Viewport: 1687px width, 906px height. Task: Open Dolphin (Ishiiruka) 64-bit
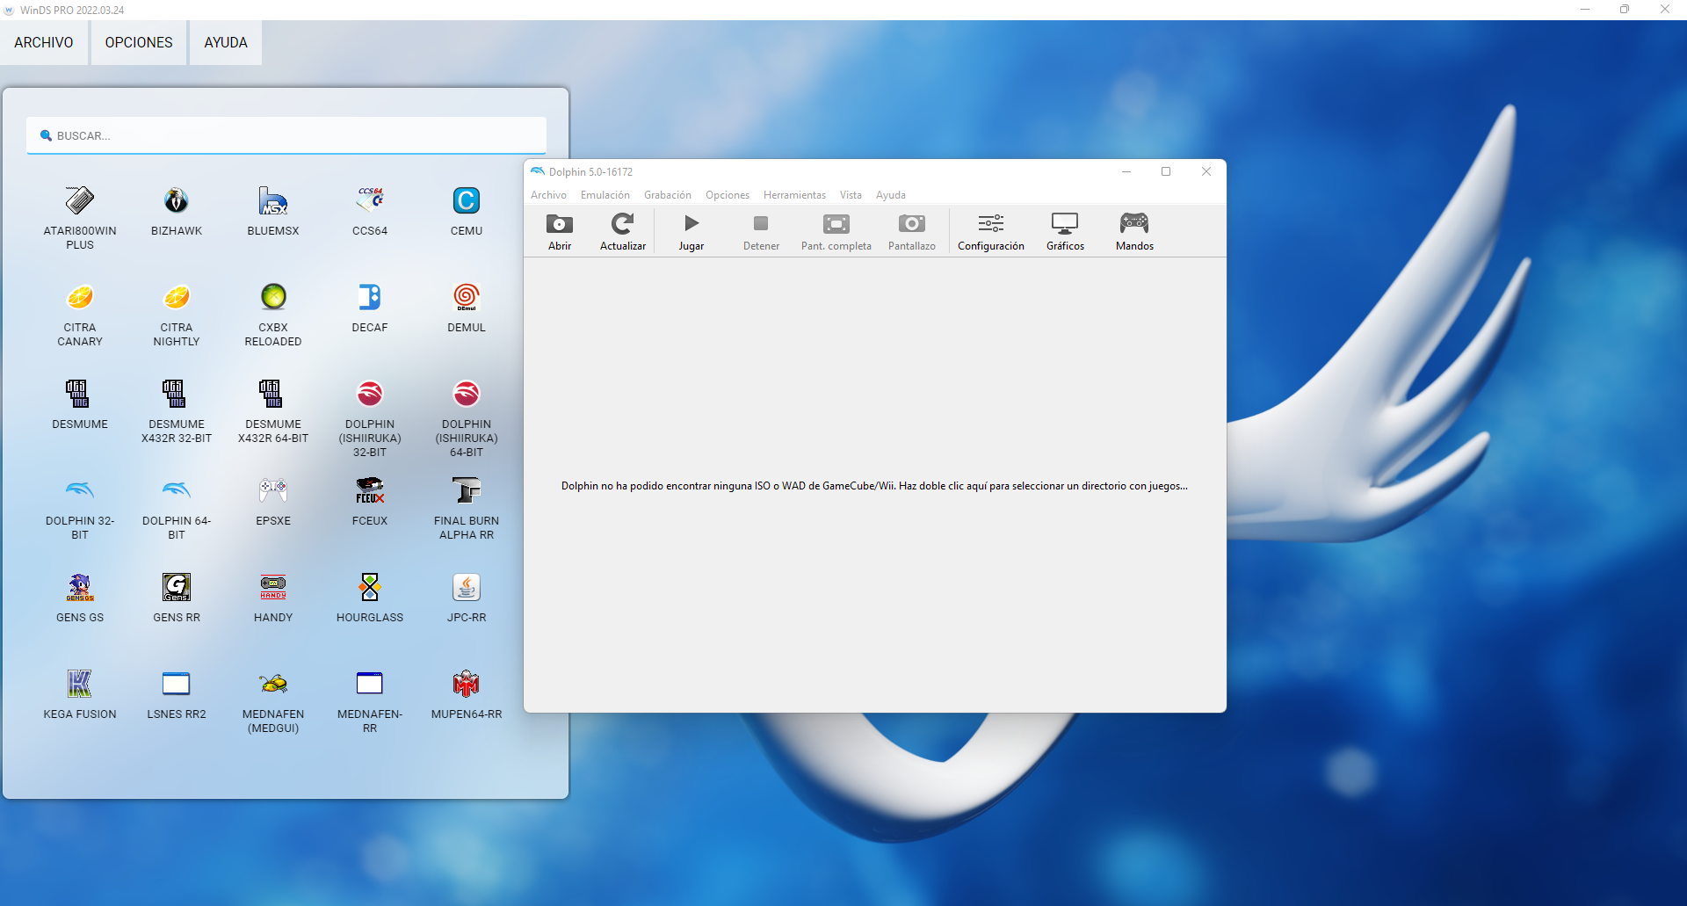[x=467, y=418]
